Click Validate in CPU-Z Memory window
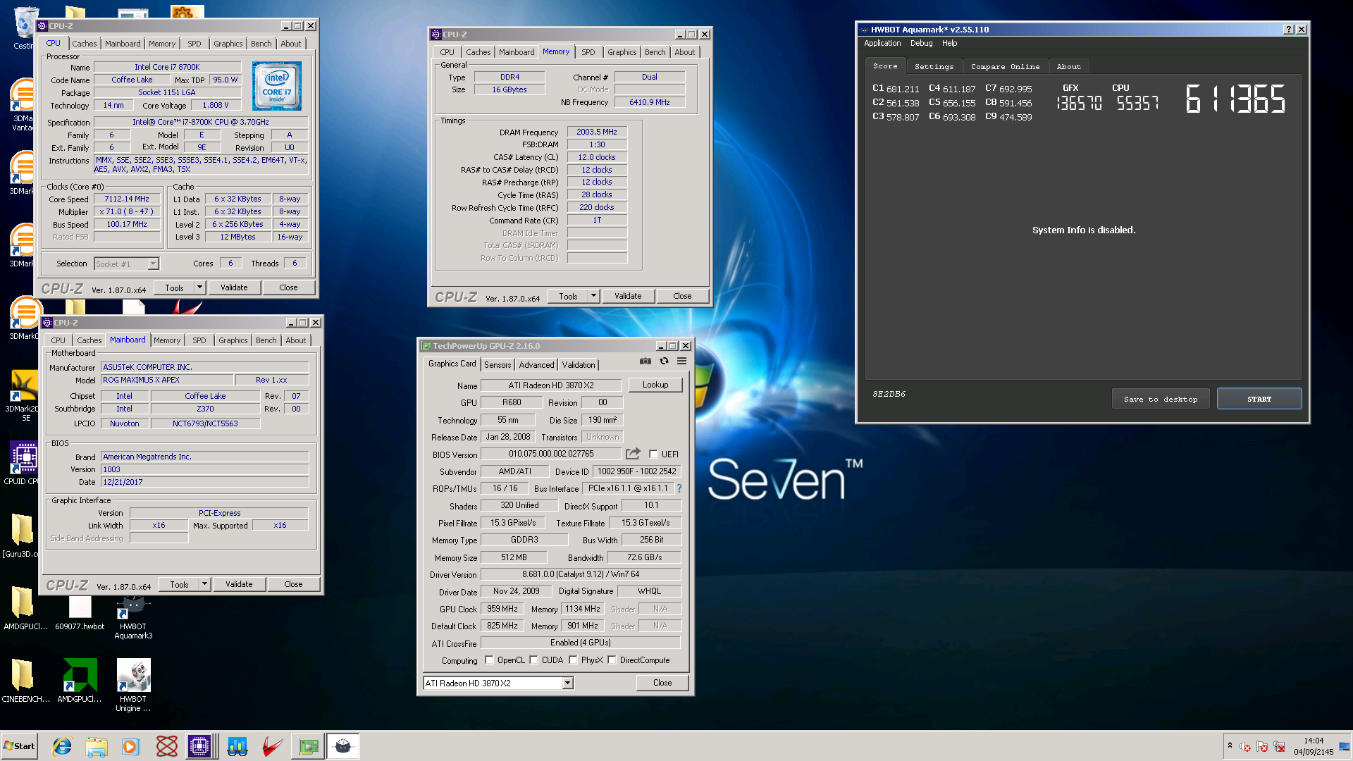Image resolution: width=1353 pixels, height=761 pixels. click(628, 296)
